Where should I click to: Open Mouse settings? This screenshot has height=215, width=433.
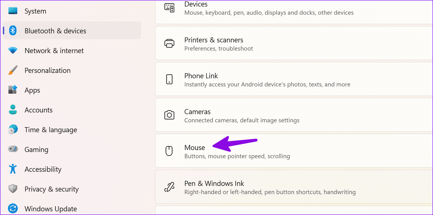point(294,151)
